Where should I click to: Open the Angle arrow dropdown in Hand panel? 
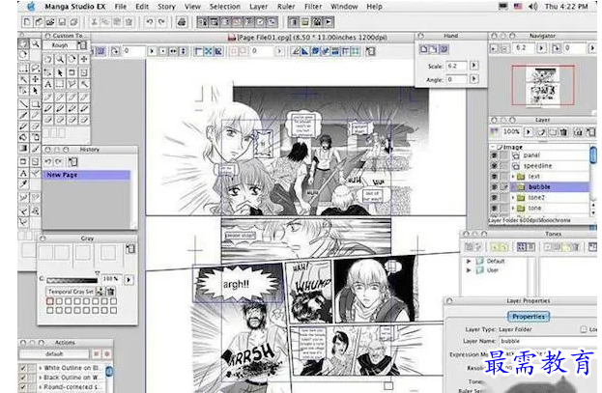(474, 79)
